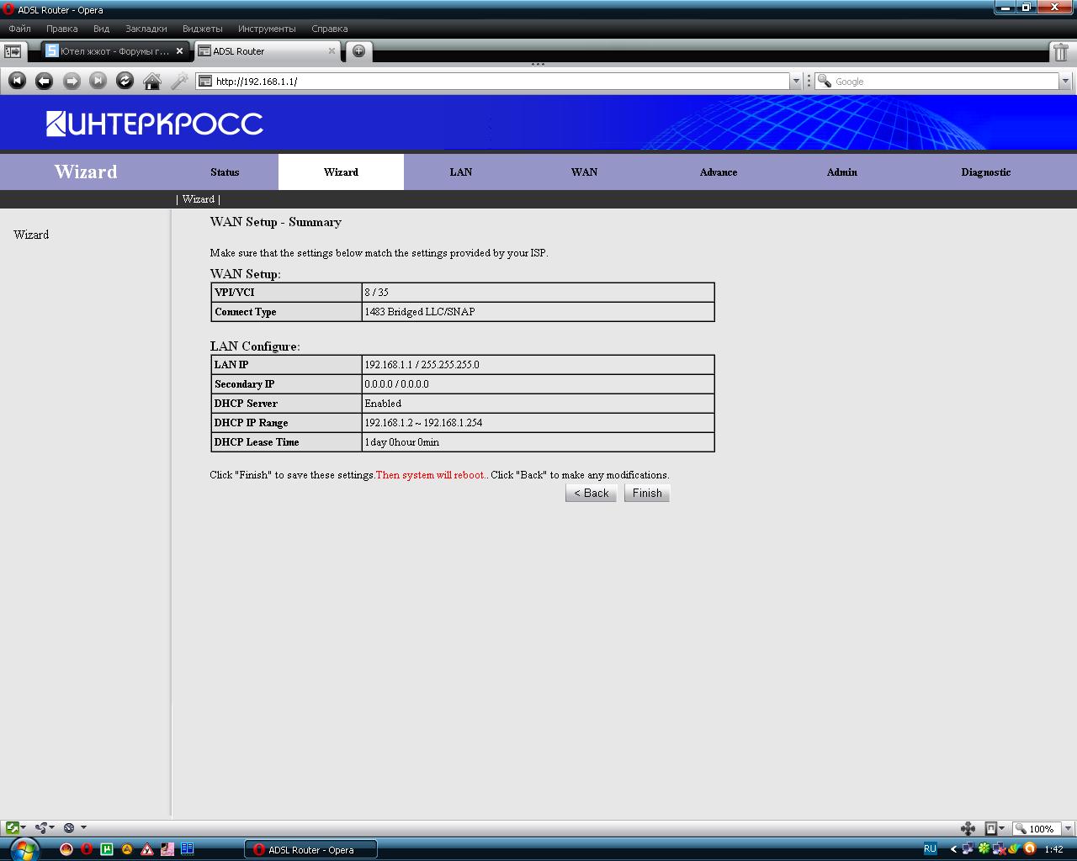Open the closed tabs trash can icon
The height and width of the screenshot is (861, 1077).
tap(1061, 52)
